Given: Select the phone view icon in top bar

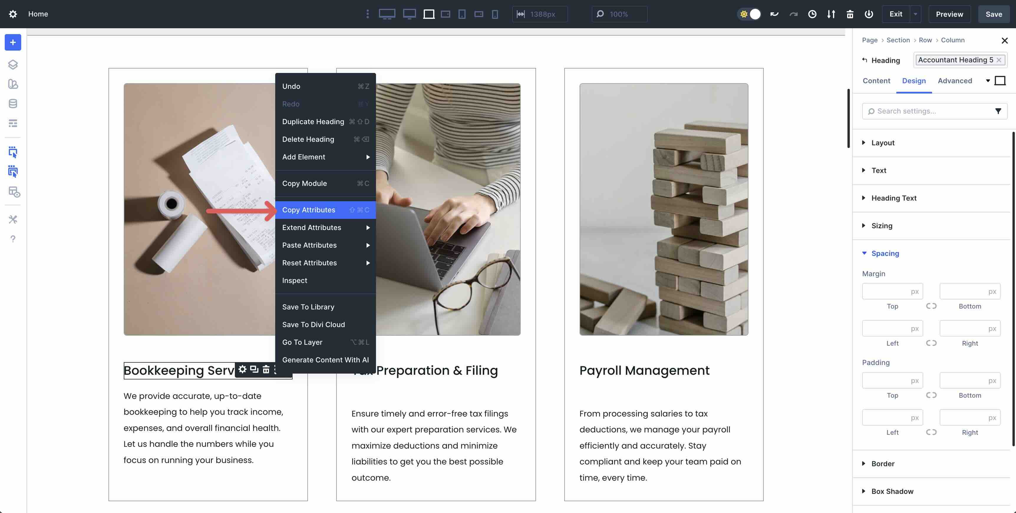Looking at the screenshot, I should 494,14.
